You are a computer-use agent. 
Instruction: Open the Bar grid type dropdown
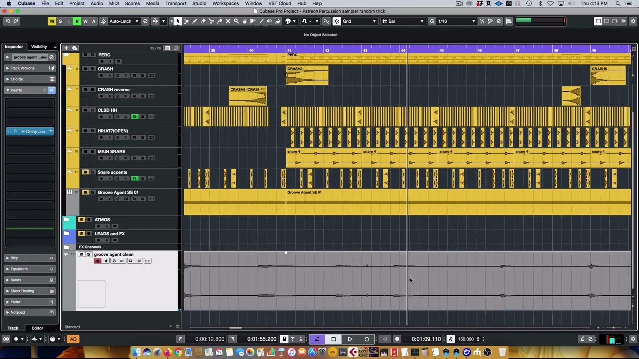click(403, 21)
